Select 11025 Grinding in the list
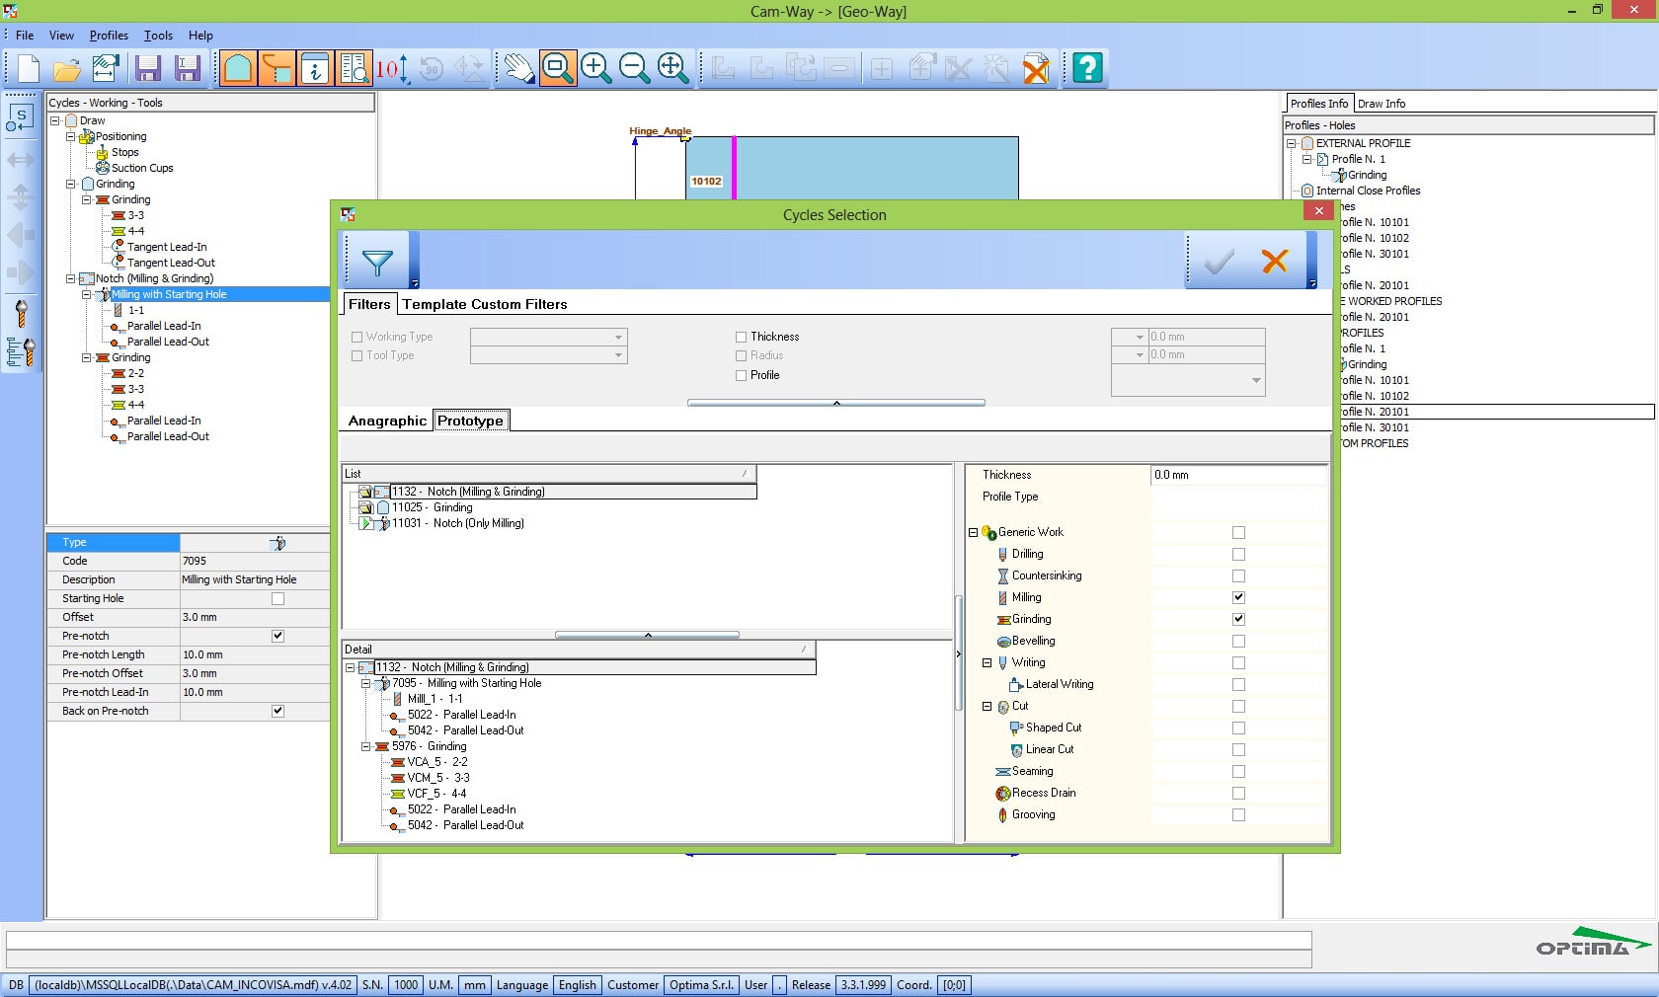1659x997 pixels. [433, 507]
